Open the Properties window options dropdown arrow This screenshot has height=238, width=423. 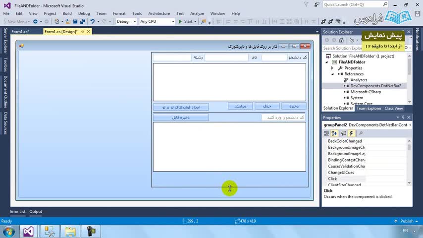tap(398, 118)
